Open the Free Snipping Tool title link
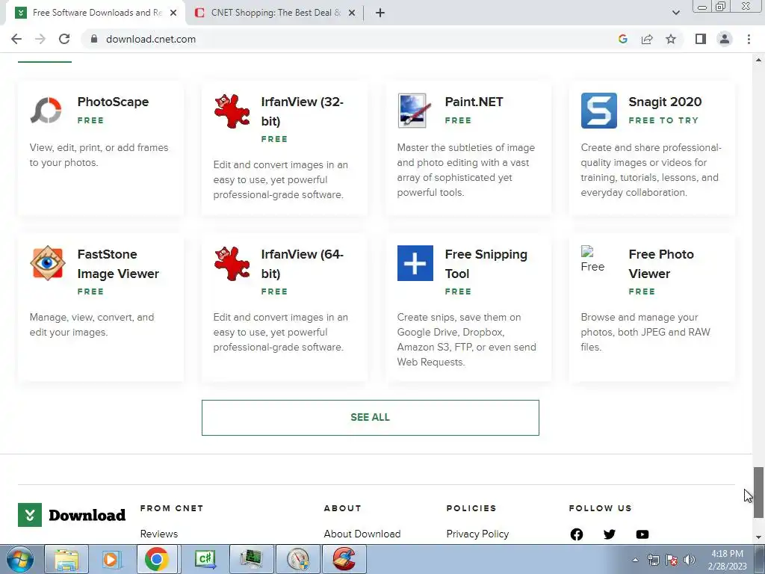765x574 pixels. [x=486, y=264]
